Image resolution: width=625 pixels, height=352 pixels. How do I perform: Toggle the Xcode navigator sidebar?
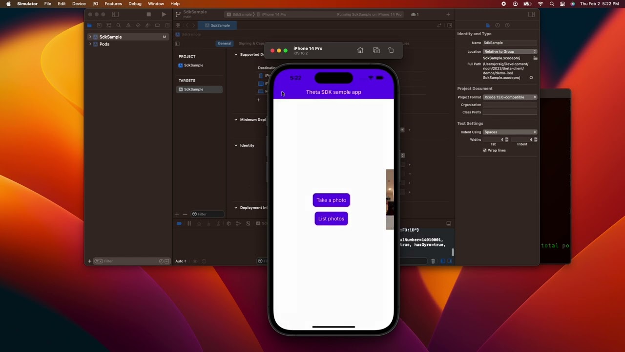click(115, 15)
